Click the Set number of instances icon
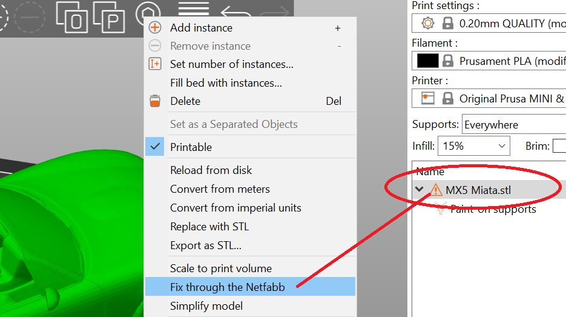 [155, 64]
